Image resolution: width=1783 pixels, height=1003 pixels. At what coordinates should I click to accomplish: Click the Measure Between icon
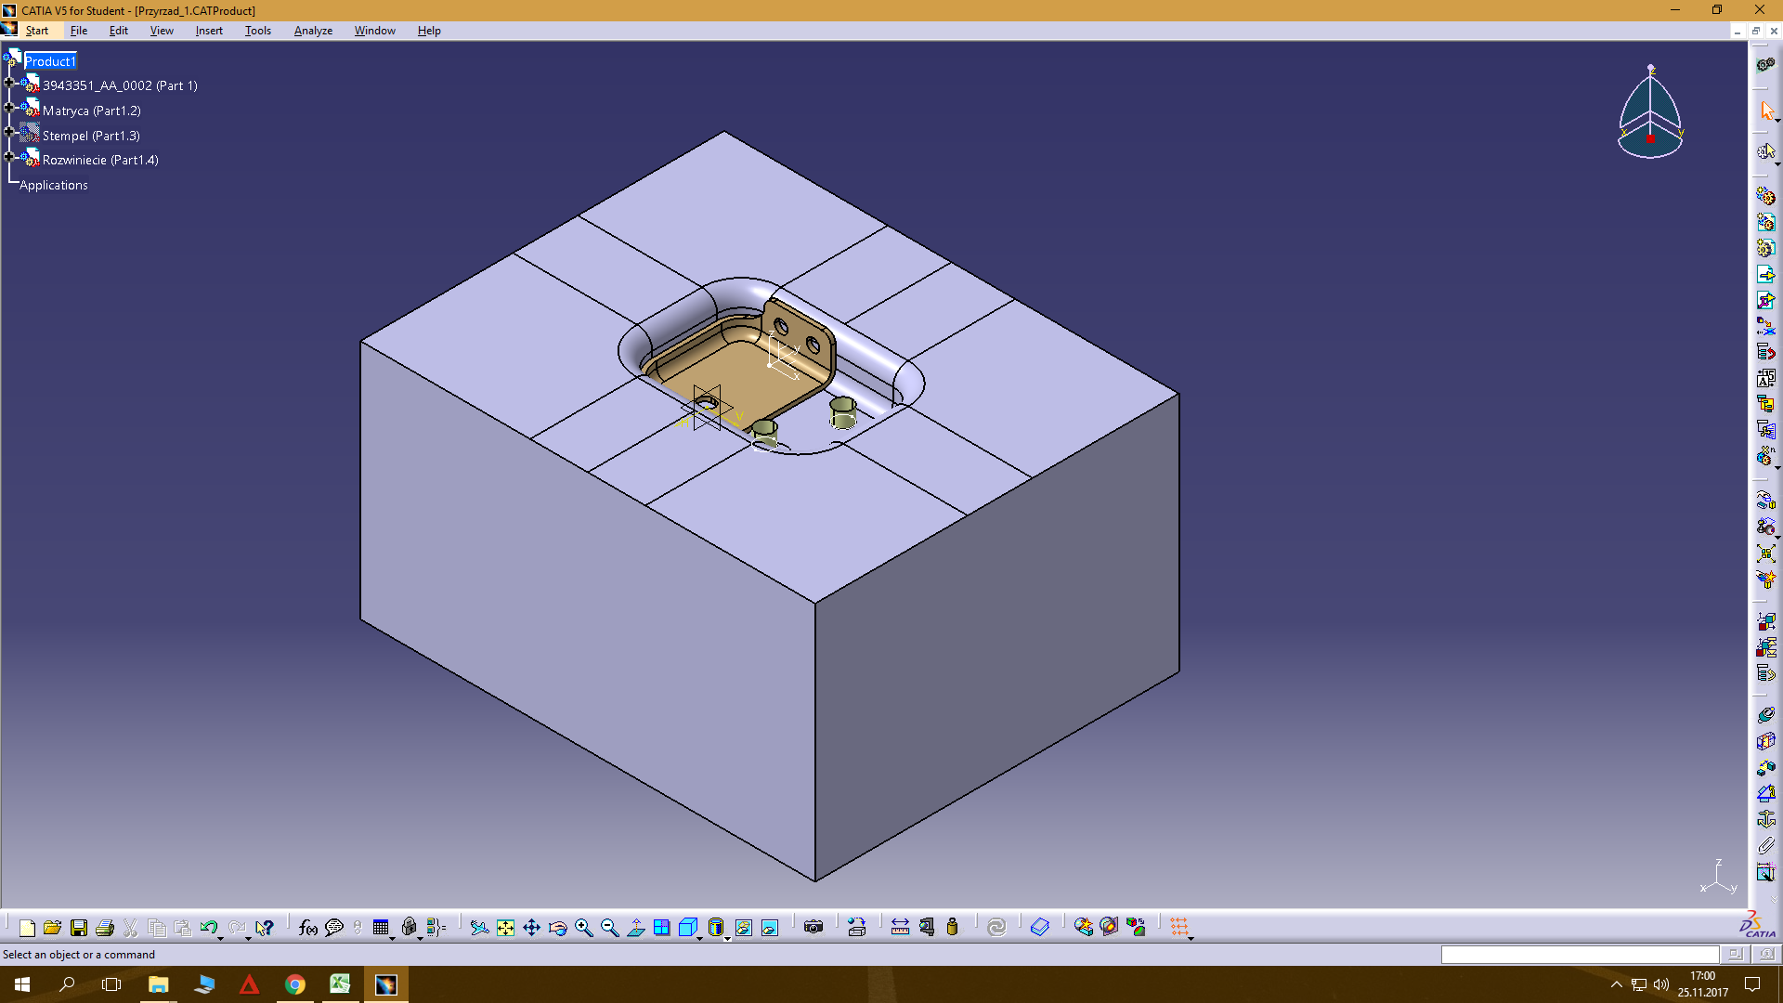[900, 928]
